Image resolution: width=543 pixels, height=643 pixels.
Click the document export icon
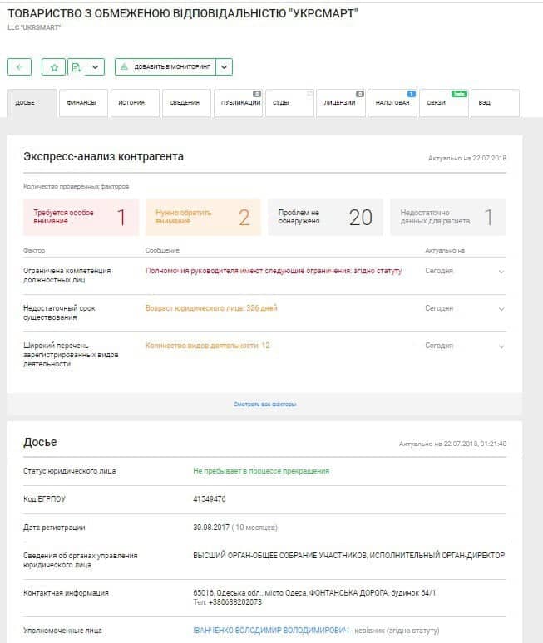(77, 67)
